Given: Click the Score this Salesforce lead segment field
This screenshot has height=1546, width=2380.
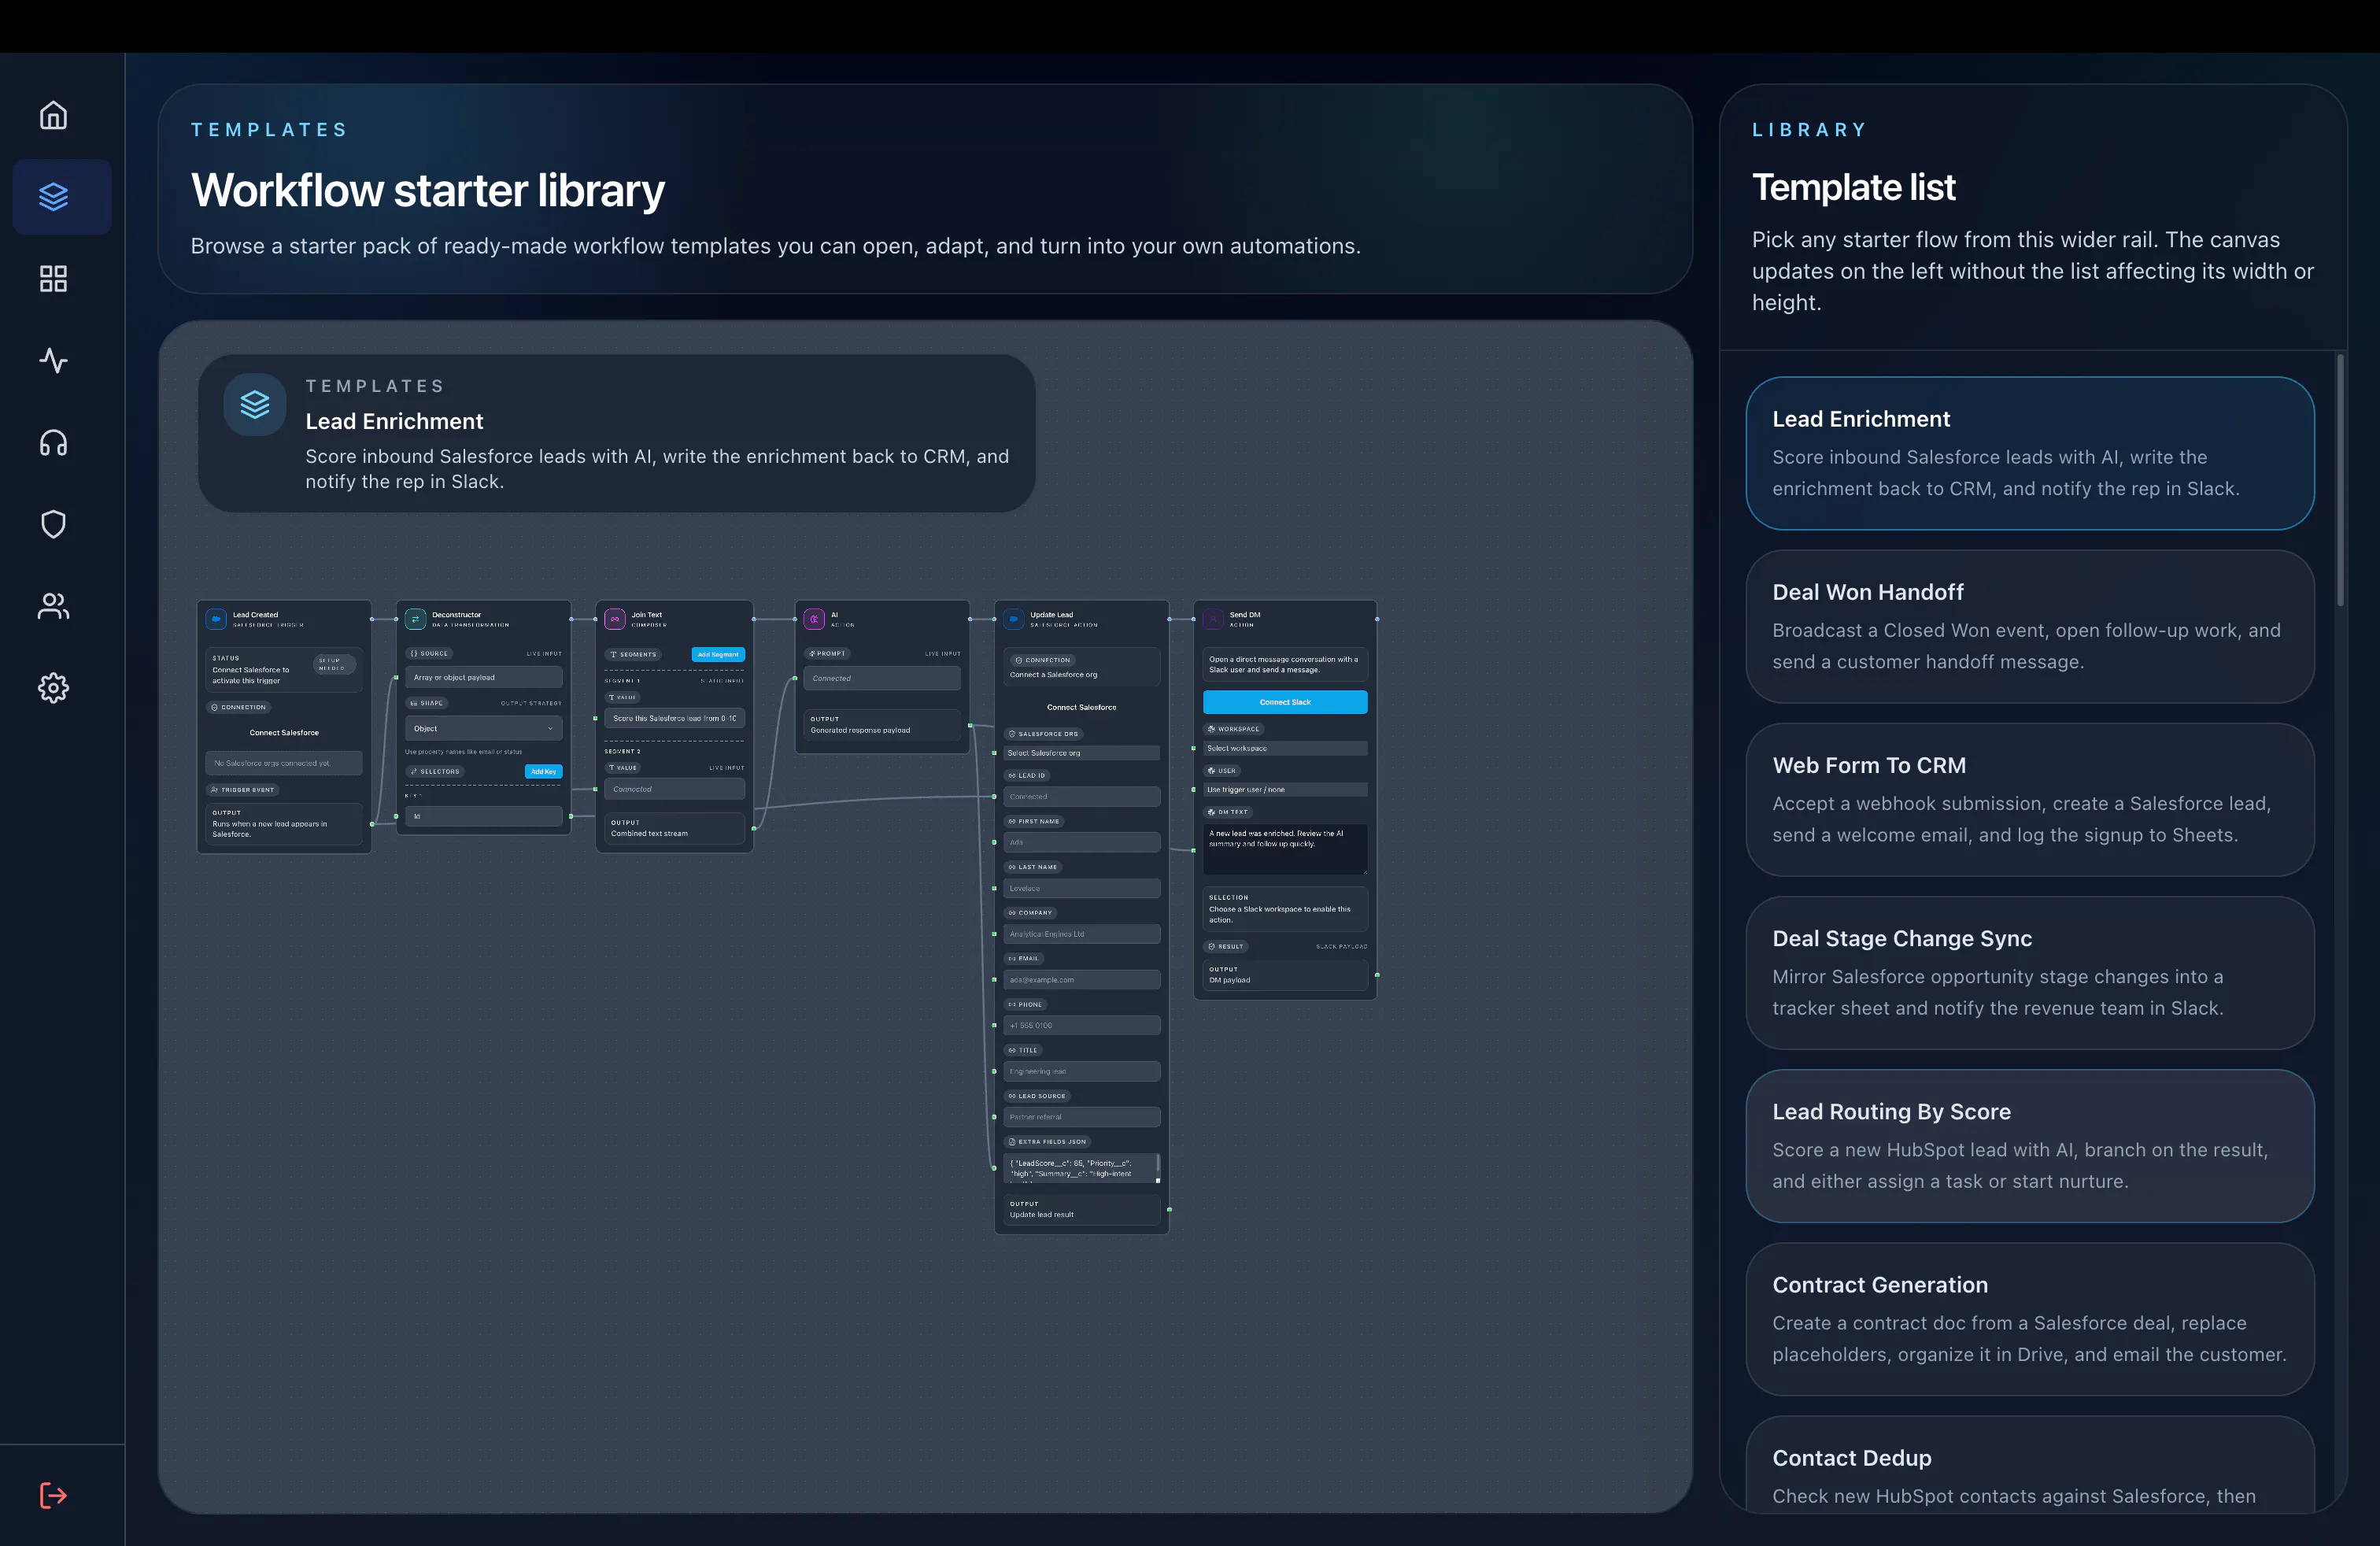Looking at the screenshot, I should pos(674,718).
